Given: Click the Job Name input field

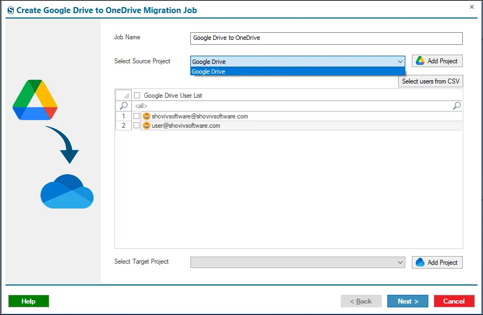Looking at the screenshot, I should (326, 38).
